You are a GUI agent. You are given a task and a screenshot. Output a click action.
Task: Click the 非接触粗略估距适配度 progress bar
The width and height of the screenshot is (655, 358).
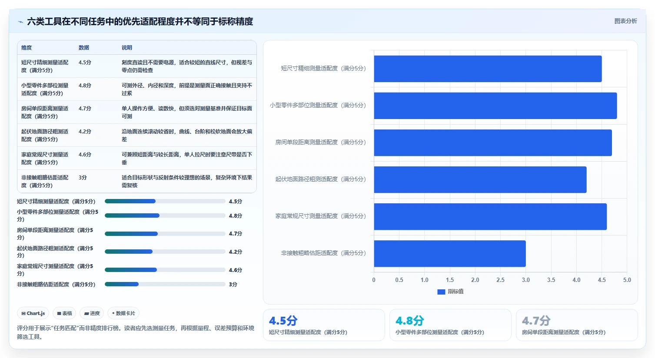pos(165,284)
